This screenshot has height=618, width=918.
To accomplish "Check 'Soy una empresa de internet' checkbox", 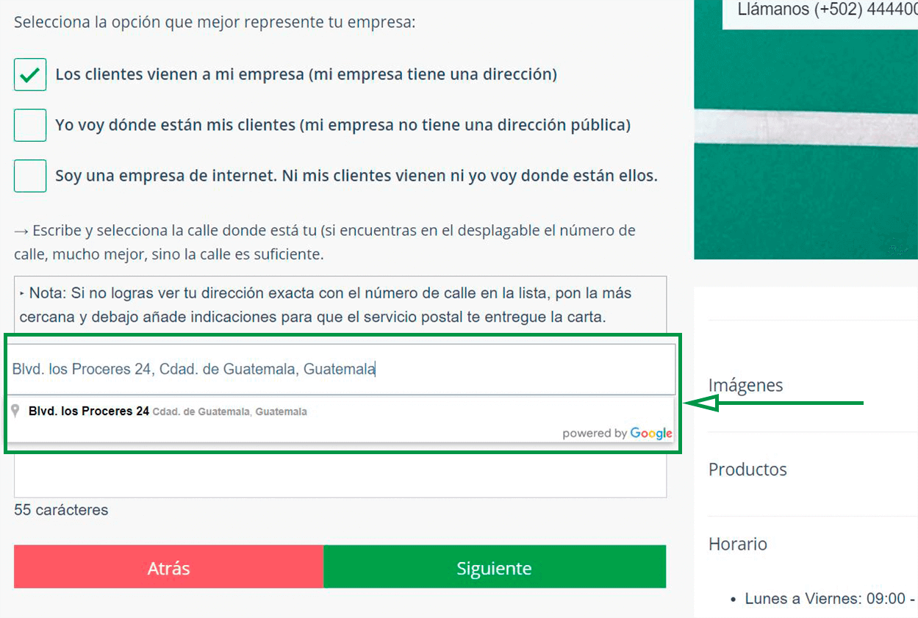I will click(30, 176).
